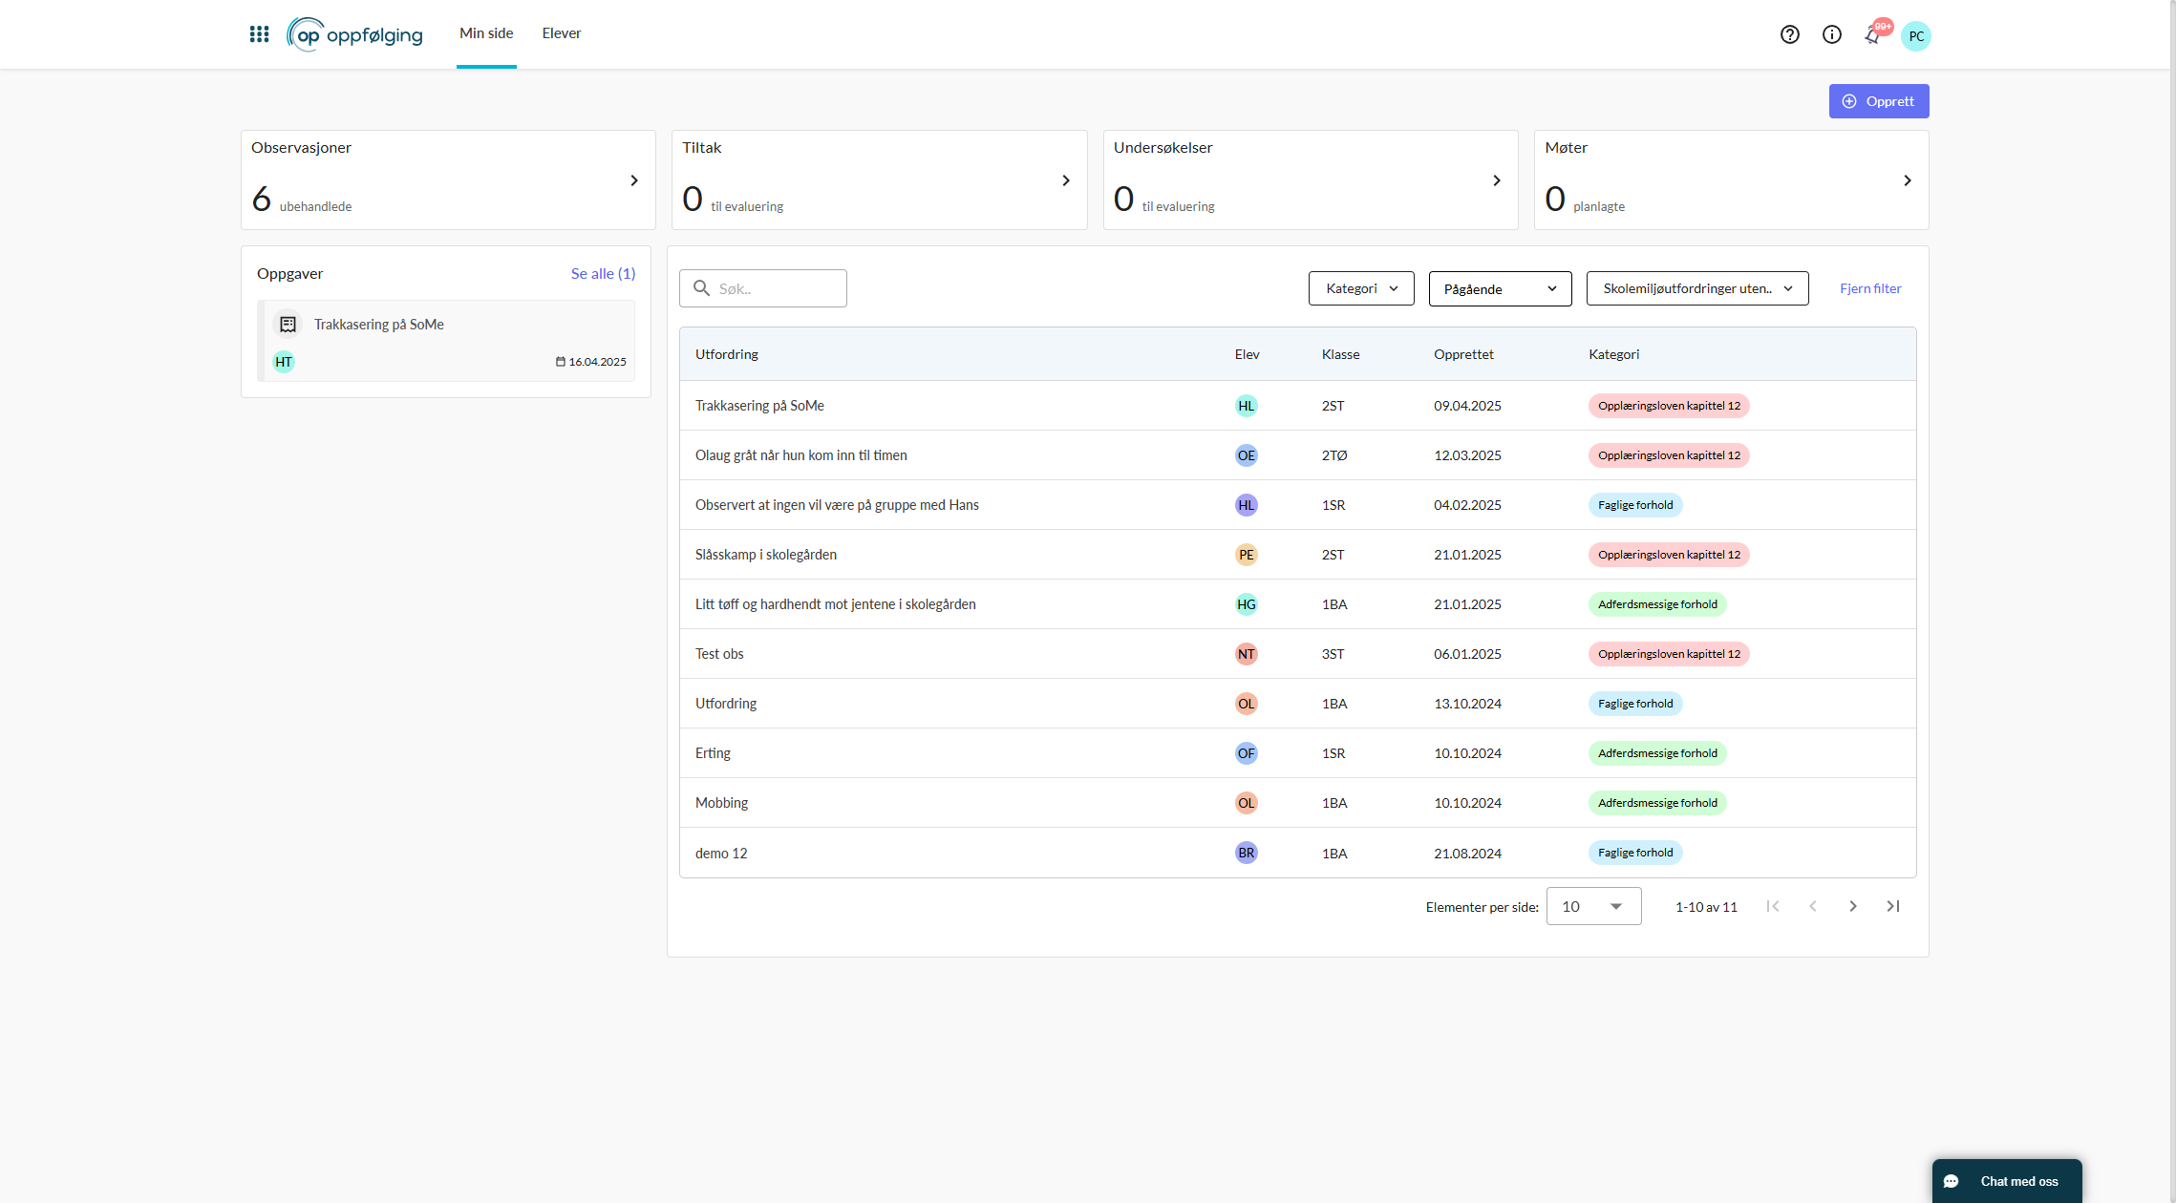Expand the Skolemiljøutfordringer filter dropdown

[x=1696, y=288]
